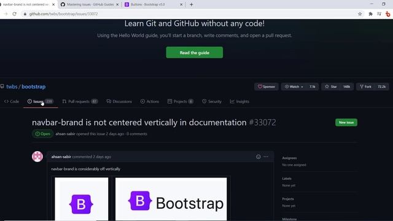Open the forks count 72.2k

382,87
